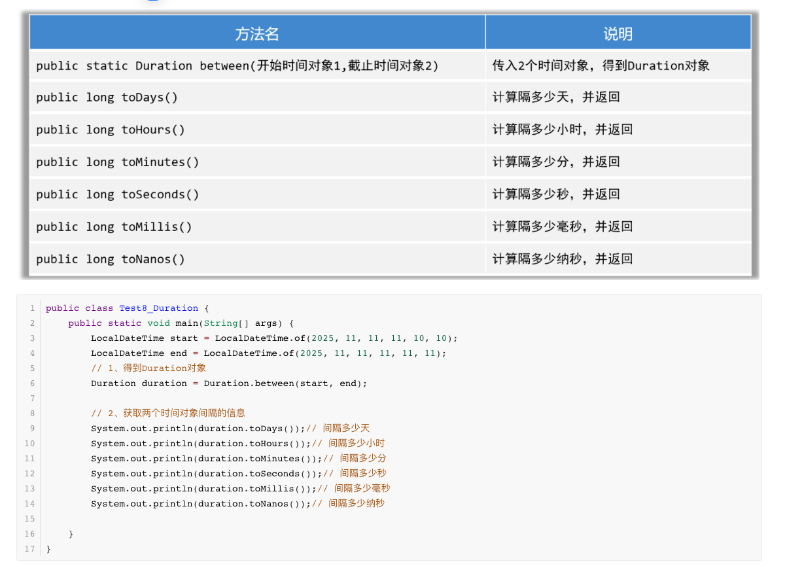The height and width of the screenshot is (566, 785).
Task: Click the toSeconds() table cell
Action: [118, 194]
